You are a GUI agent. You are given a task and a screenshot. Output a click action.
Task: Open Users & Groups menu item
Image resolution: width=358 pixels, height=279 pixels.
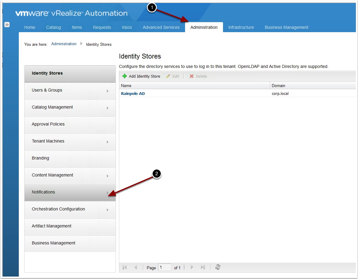click(70, 91)
